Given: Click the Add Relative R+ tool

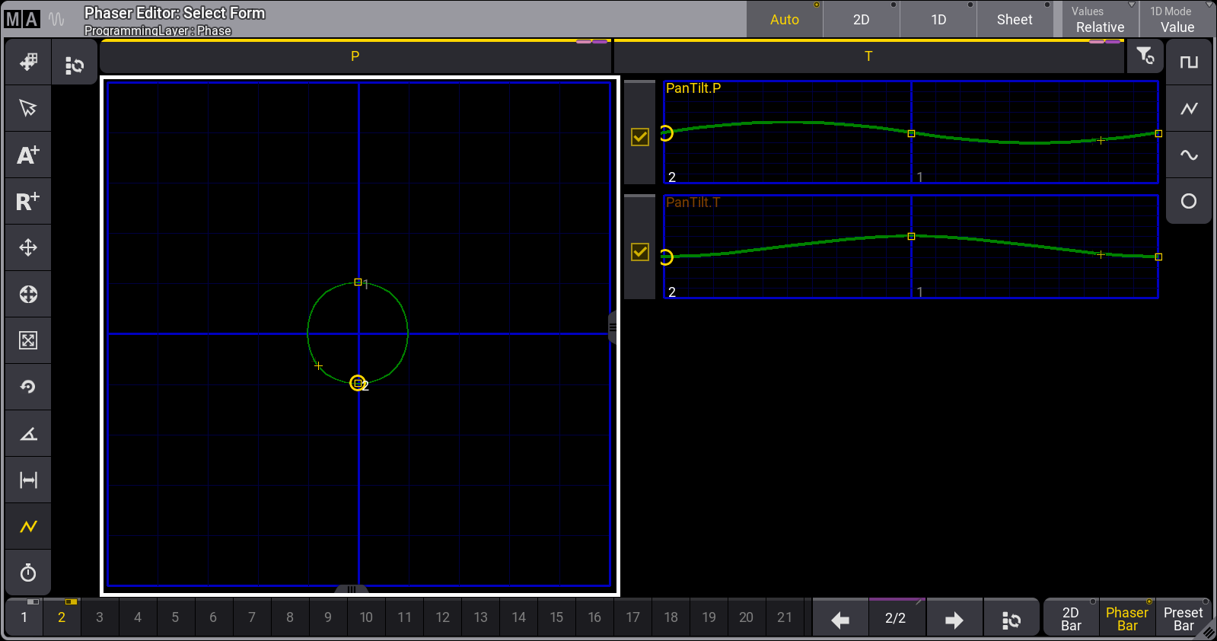Looking at the screenshot, I should pos(28,202).
